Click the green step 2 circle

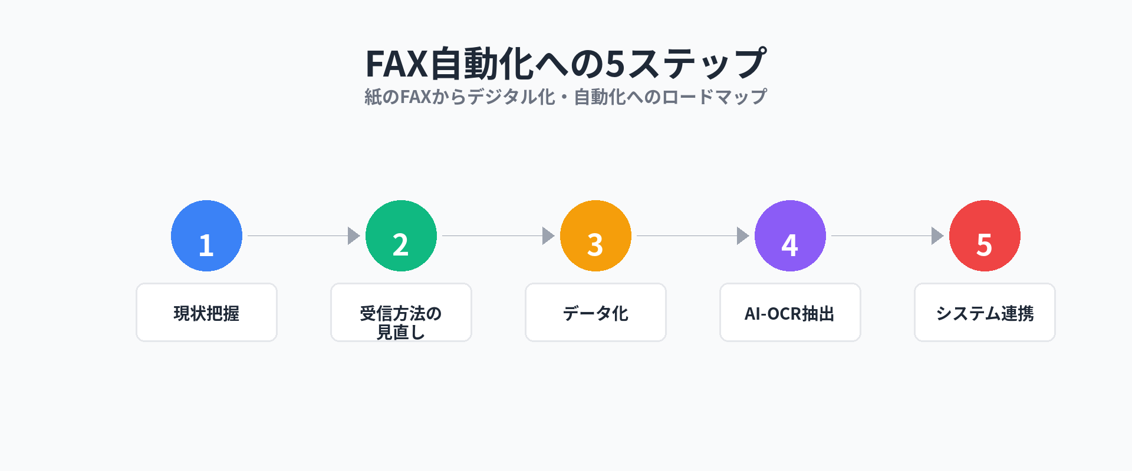tap(401, 235)
